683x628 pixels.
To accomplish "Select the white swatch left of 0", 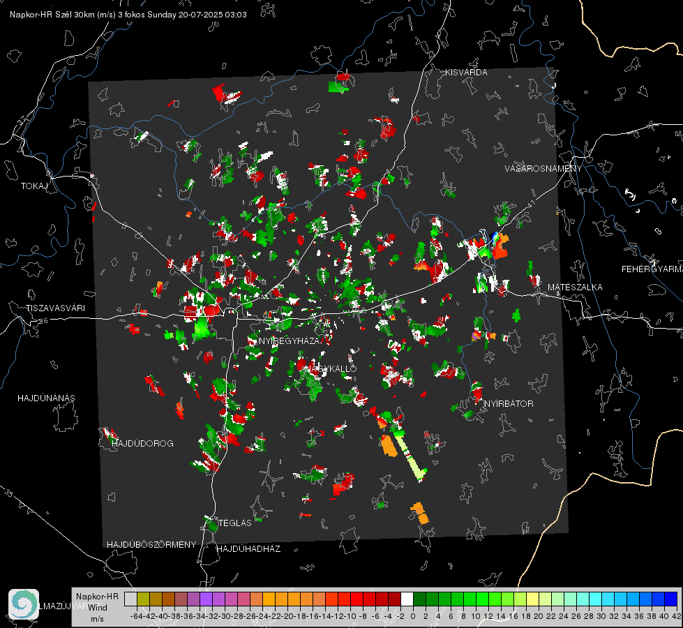I will pyautogui.click(x=407, y=599).
